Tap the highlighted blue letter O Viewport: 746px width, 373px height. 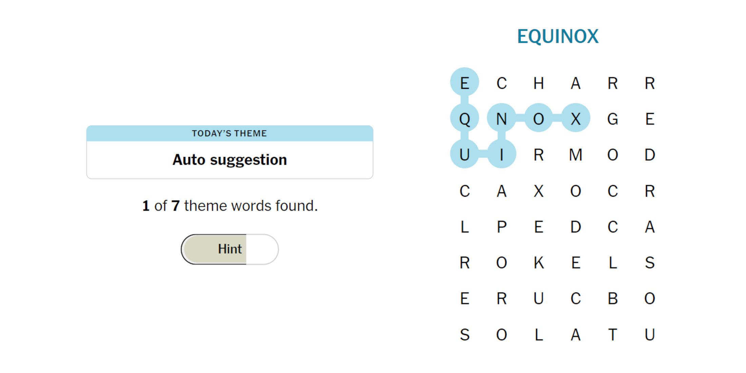tap(538, 119)
